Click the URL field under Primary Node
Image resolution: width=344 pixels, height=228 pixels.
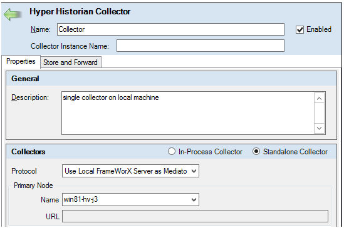click(x=195, y=216)
